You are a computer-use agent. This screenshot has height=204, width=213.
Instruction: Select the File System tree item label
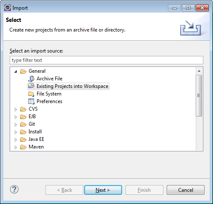coord(49,94)
